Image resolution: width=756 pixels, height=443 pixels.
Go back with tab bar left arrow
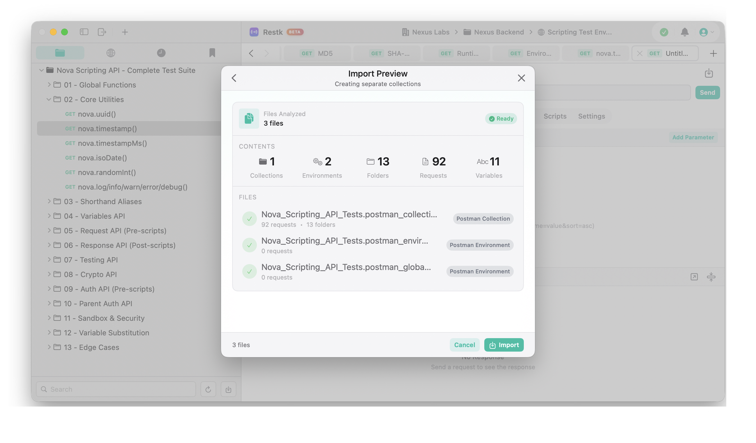252,53
